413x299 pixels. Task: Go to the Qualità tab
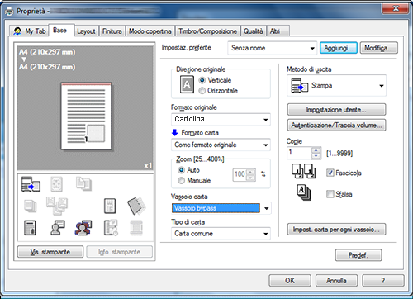(x=254, y=31)
